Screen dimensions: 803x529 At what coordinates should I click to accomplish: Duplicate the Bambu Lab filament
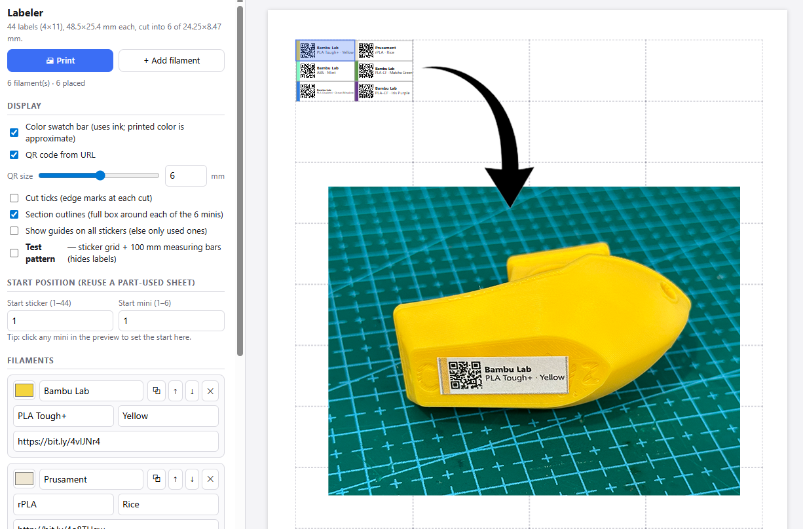pos(156,391)
